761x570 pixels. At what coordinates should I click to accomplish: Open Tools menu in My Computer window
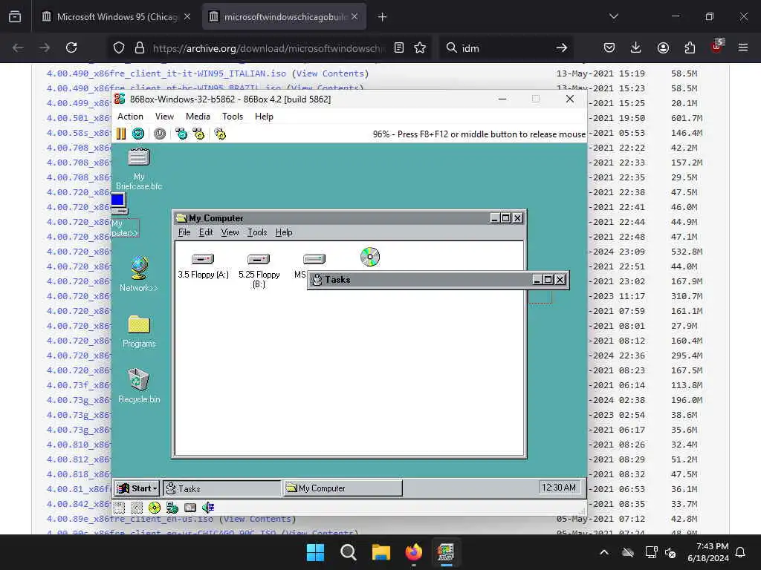257,232
